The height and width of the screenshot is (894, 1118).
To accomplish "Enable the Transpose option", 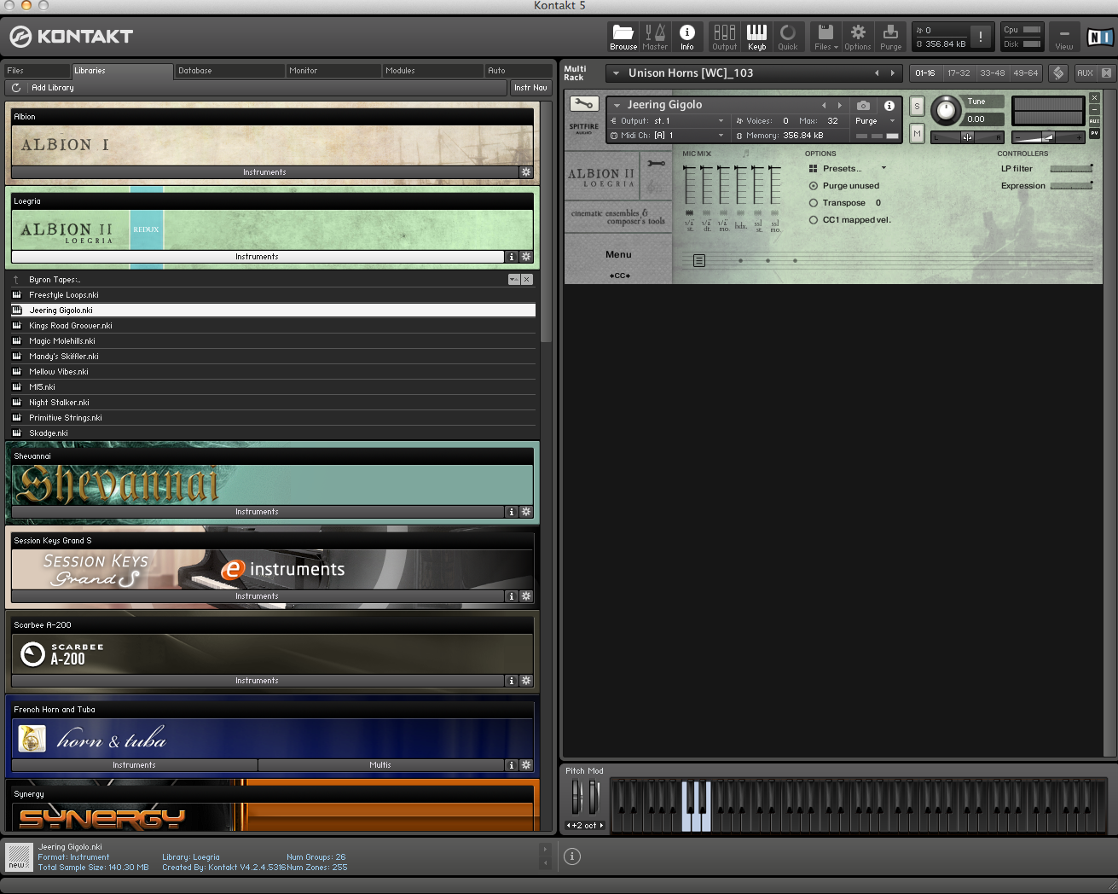I will (x=814, y=203).
